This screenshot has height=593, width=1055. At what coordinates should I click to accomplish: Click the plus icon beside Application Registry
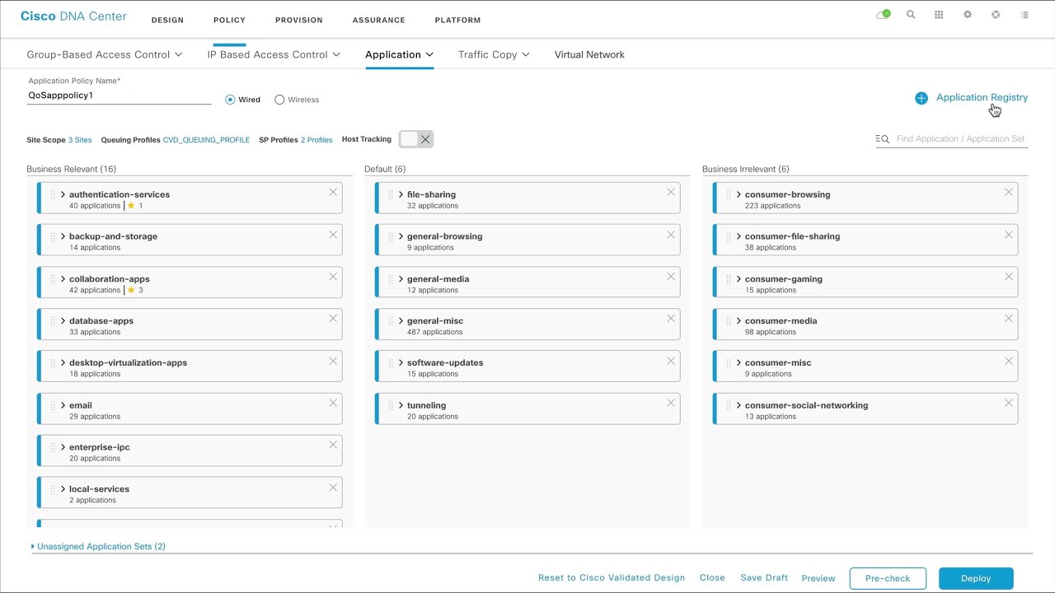pyautogui.click(x=921, y=98)
